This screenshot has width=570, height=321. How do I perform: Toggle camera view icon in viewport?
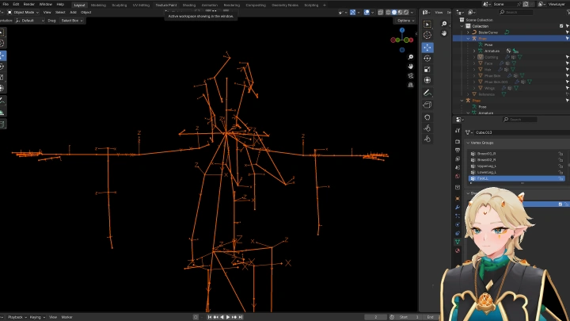[x=410, y=76]
